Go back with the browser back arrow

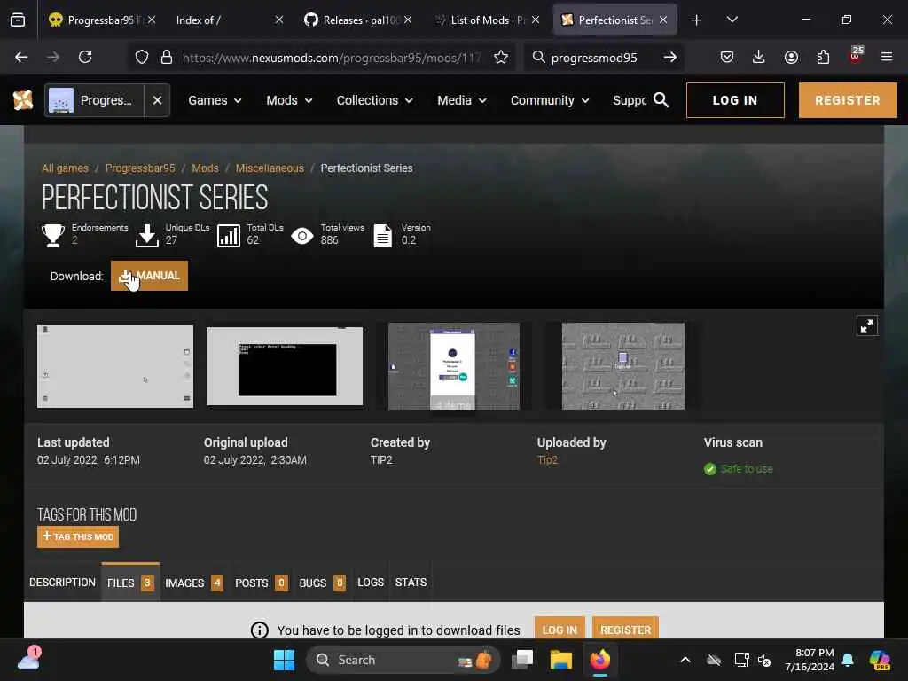tap(21, 57)
